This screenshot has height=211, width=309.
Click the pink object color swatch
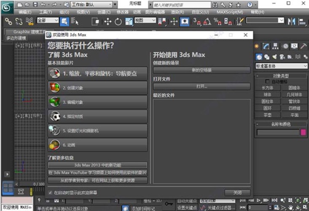pyautogui.click(x=303, y=132)
